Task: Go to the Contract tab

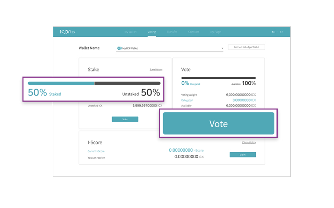Action: coord(194,32)
